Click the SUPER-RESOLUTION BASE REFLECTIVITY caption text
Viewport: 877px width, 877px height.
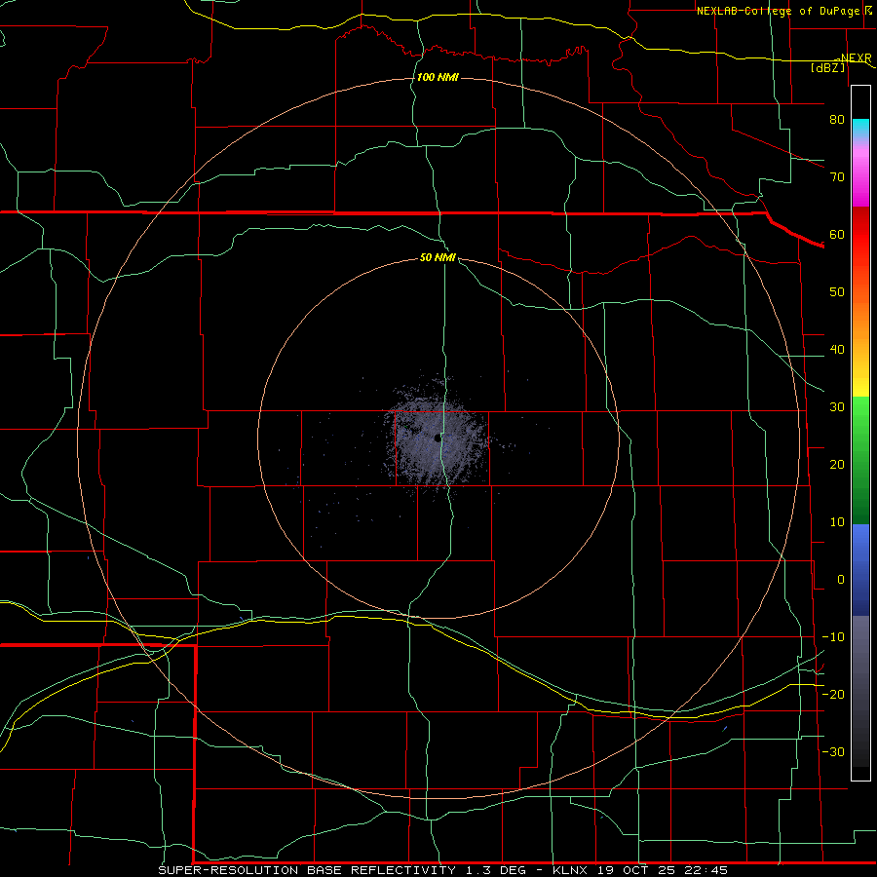[x=307, y=870]
